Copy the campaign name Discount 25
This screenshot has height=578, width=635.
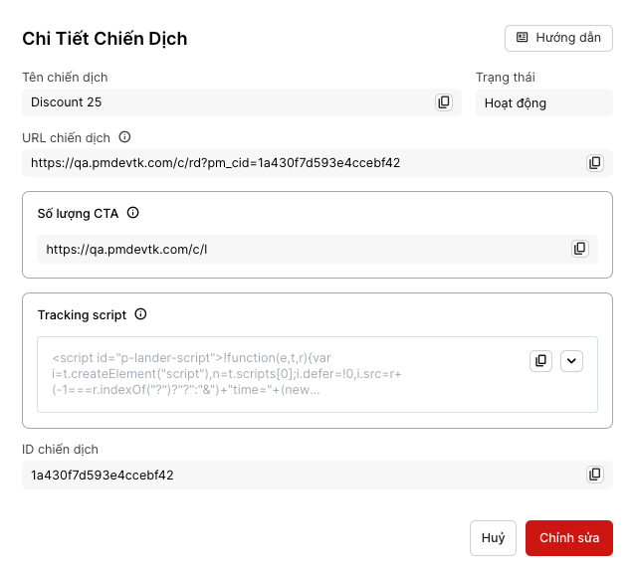(x=444, y=102)
